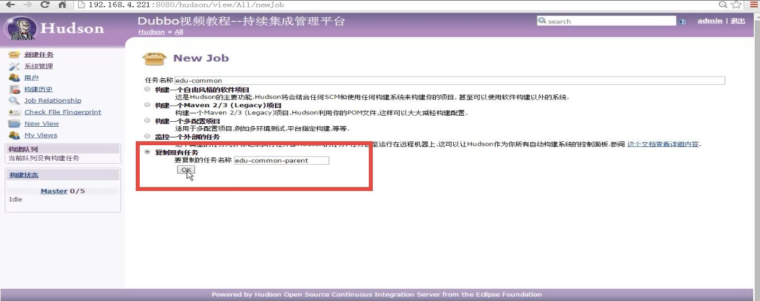Image resolution: width=760 pixels, height=301 pixels.
Task: Open 构建历史 link
Action: coord(39,89)
